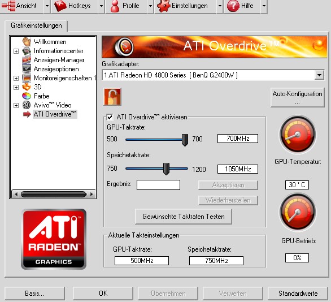Click the empty Ergebnis result field
This screenshot has width=331, height=302.
[158, 185]
